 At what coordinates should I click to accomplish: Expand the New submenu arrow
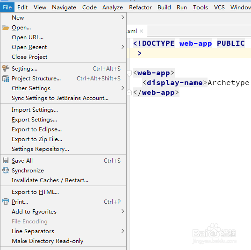(x=122, y=17)
